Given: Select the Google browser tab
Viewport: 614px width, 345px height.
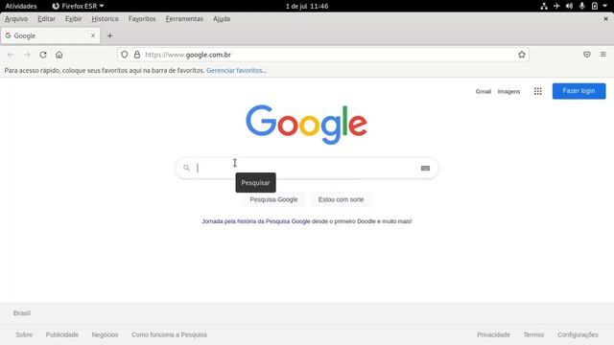Looking at the screenshot, I should (x=50, y=35).
